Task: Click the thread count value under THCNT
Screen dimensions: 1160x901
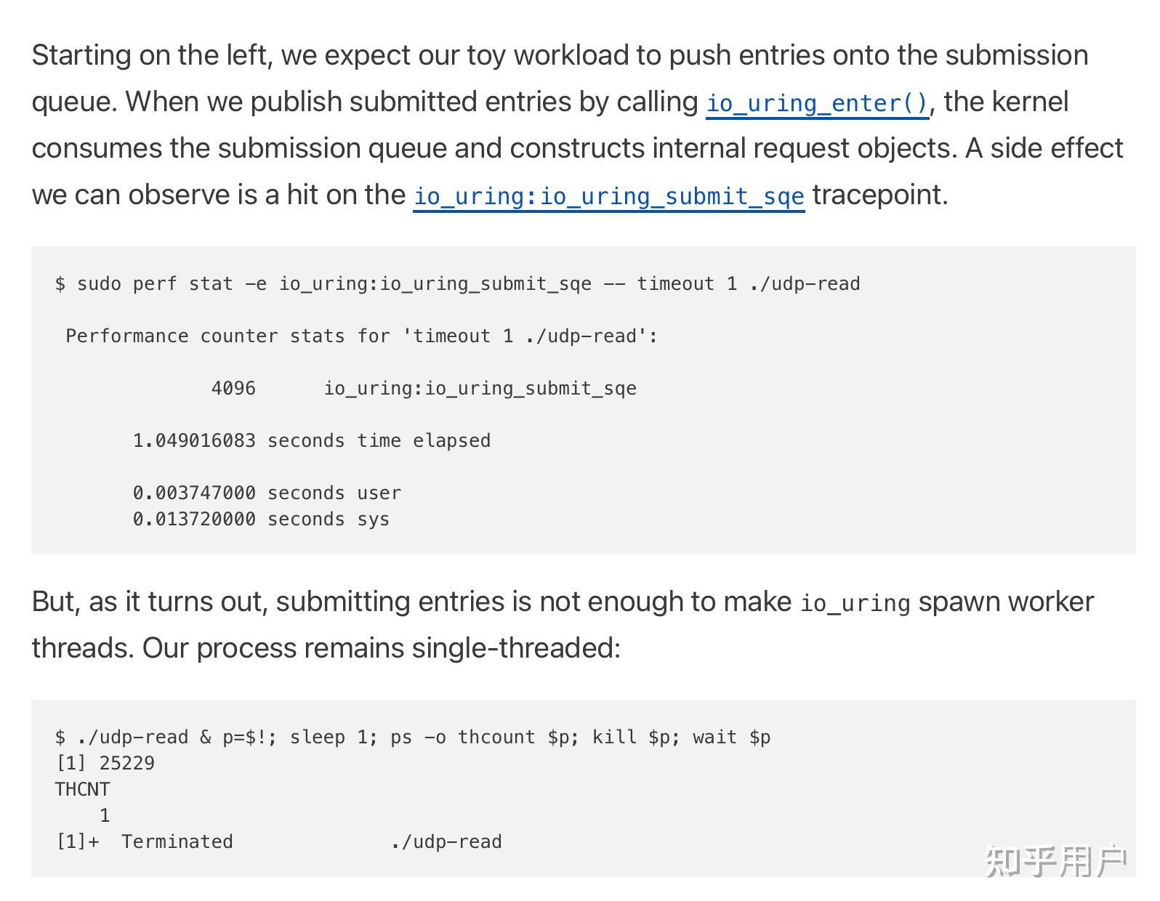Action: pos(105,815)
